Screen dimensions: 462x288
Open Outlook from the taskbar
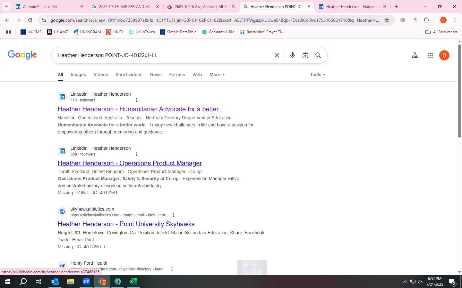point(55,282)
